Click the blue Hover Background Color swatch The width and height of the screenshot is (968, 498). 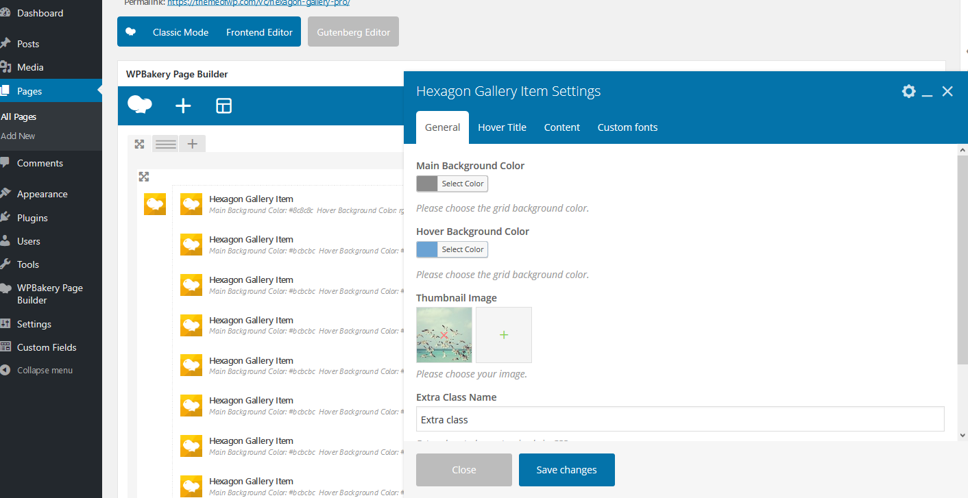(x=427, y=249)
